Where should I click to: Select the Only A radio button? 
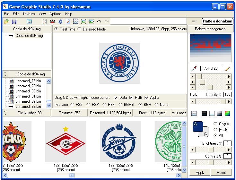click(x=215, y=124)
